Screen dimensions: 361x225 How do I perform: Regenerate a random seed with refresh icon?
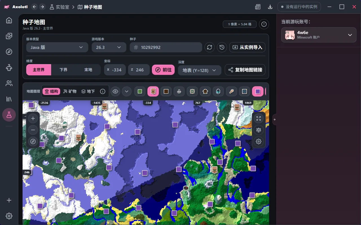[x=210, y=47]
